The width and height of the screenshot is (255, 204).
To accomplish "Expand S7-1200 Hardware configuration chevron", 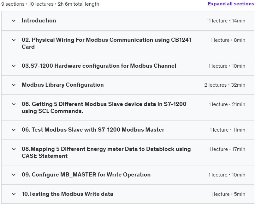I will 14,66.
